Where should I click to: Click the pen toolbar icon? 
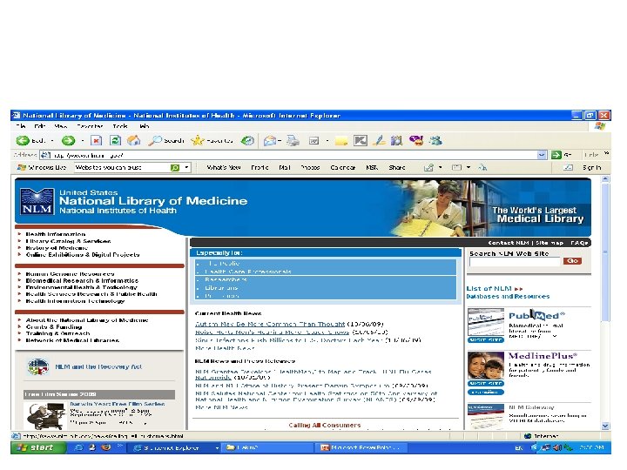(x=379, y=141)
